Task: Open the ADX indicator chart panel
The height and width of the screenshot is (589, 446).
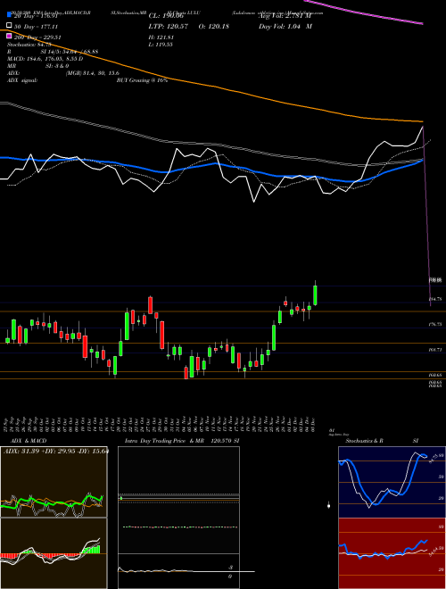Action: 54,482
